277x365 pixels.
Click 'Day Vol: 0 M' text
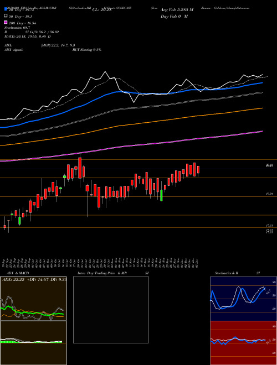pos(174,16)
